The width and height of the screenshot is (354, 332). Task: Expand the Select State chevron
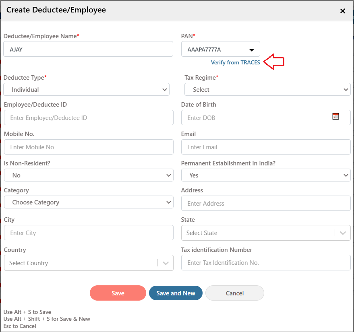coord(343,233)
